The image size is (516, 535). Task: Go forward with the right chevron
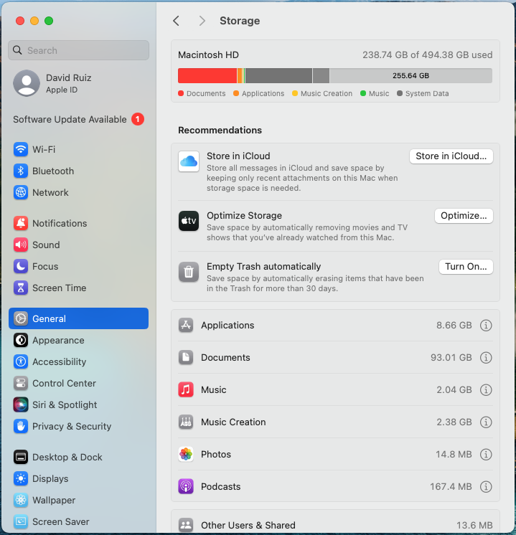tap(202, 21)
